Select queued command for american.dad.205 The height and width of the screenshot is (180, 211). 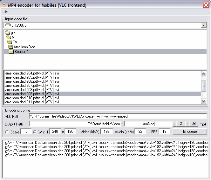105,147
